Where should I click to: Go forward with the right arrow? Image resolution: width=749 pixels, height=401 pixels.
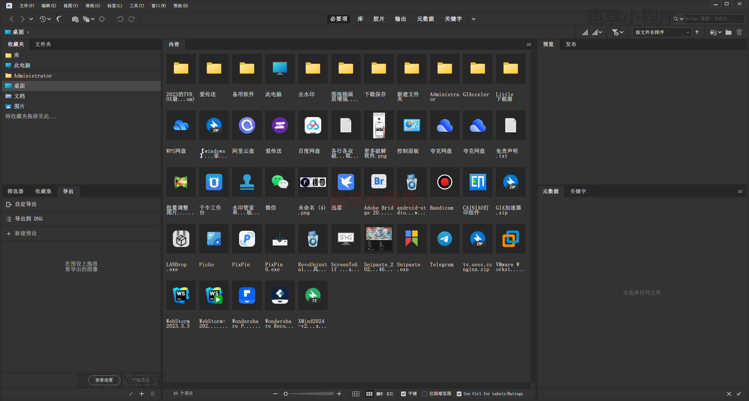tap(23, 19)
